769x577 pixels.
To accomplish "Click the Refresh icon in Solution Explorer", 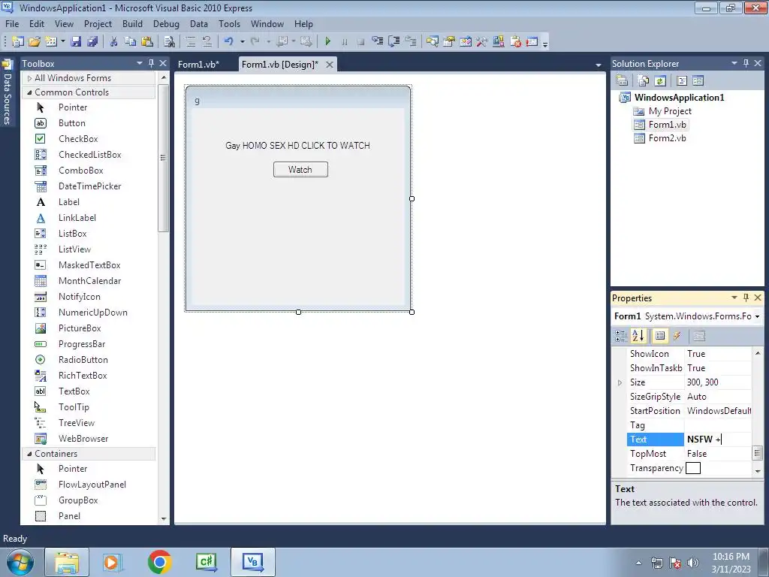I will coord(660,80).
